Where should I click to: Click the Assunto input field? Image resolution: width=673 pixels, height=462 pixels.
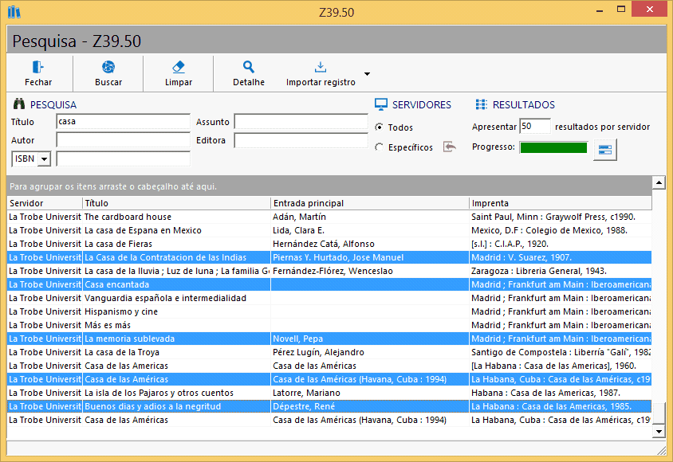coord(301,121)
